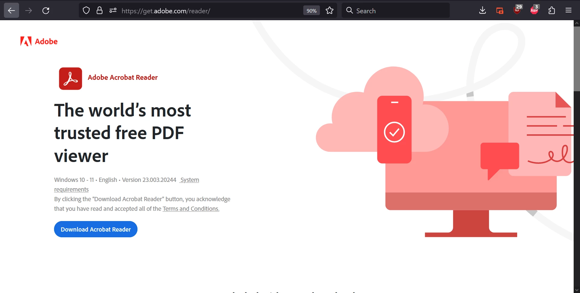Go back to the previous page
Image resolution: width=580 pixels, height=293 pixels.
[x=11, y=11]
